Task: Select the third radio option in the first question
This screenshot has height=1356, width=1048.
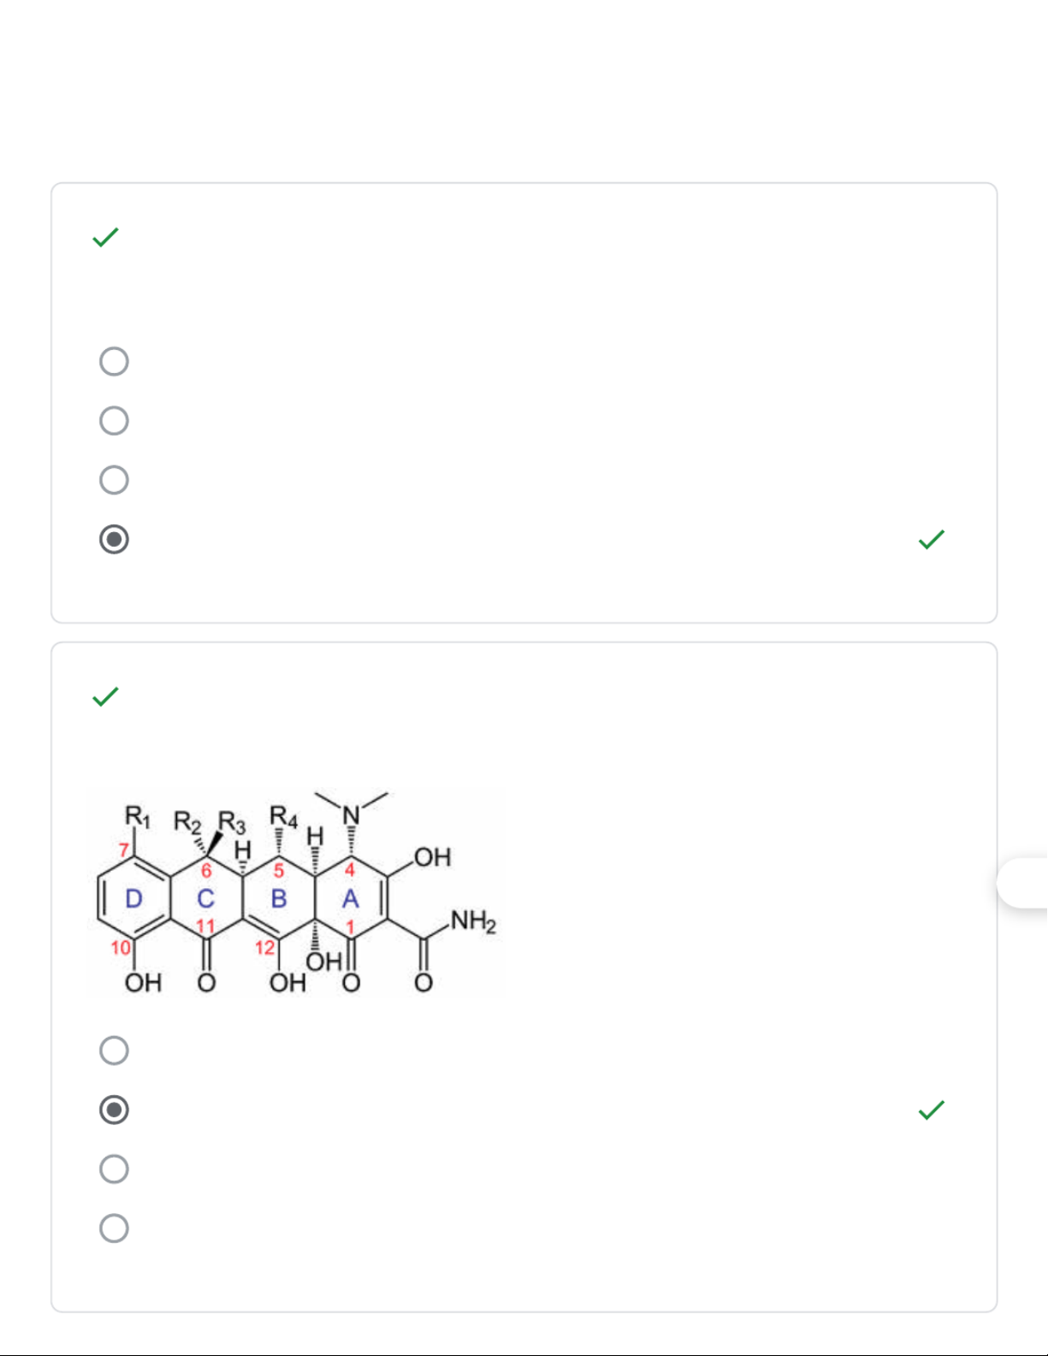Action: click(x=114, y=480)
